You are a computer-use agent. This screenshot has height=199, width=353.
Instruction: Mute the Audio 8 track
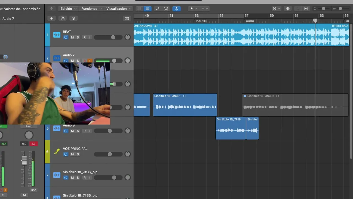(72, 131)
